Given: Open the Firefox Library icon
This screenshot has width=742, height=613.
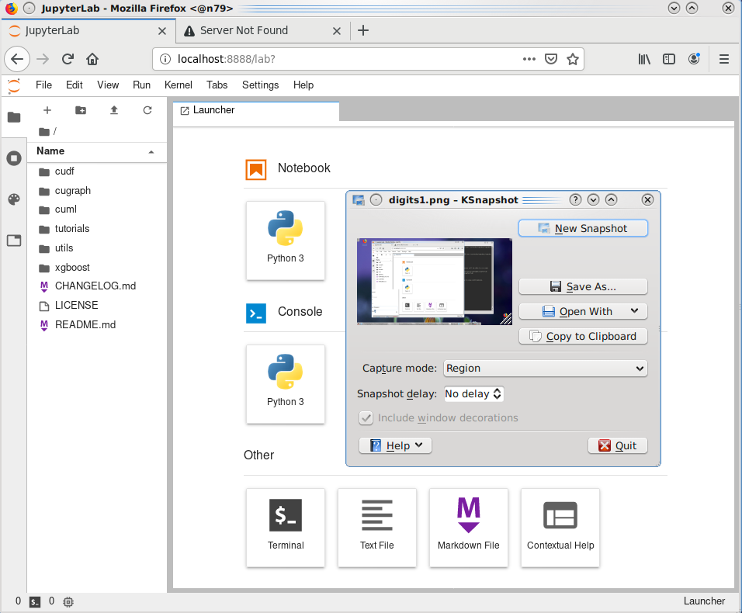Looking at the screenshot, I should [x=644, y=59].
